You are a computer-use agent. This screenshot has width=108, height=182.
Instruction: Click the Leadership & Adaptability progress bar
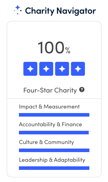[x=54, y=168]
